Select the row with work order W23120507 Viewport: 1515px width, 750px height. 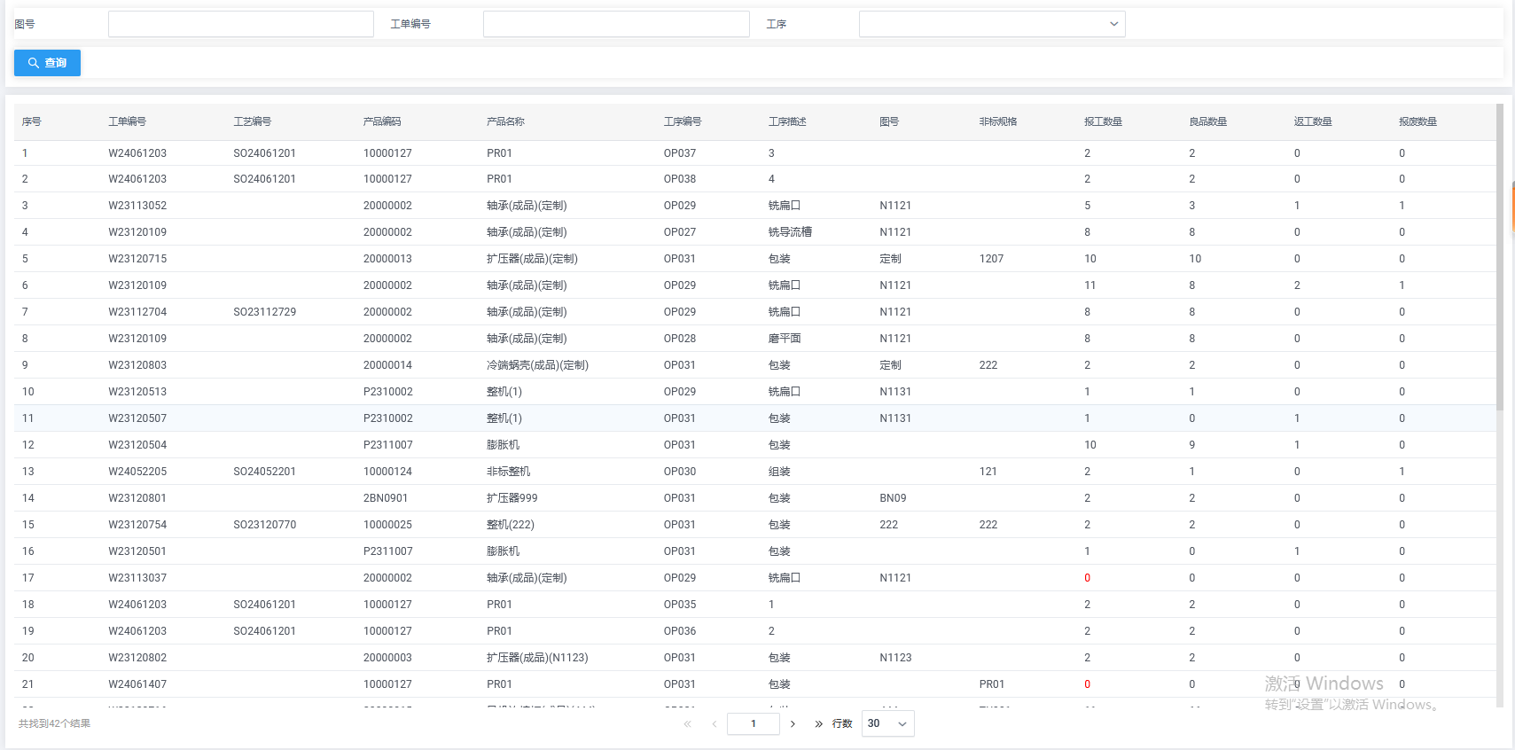click(x=137, y=418)
